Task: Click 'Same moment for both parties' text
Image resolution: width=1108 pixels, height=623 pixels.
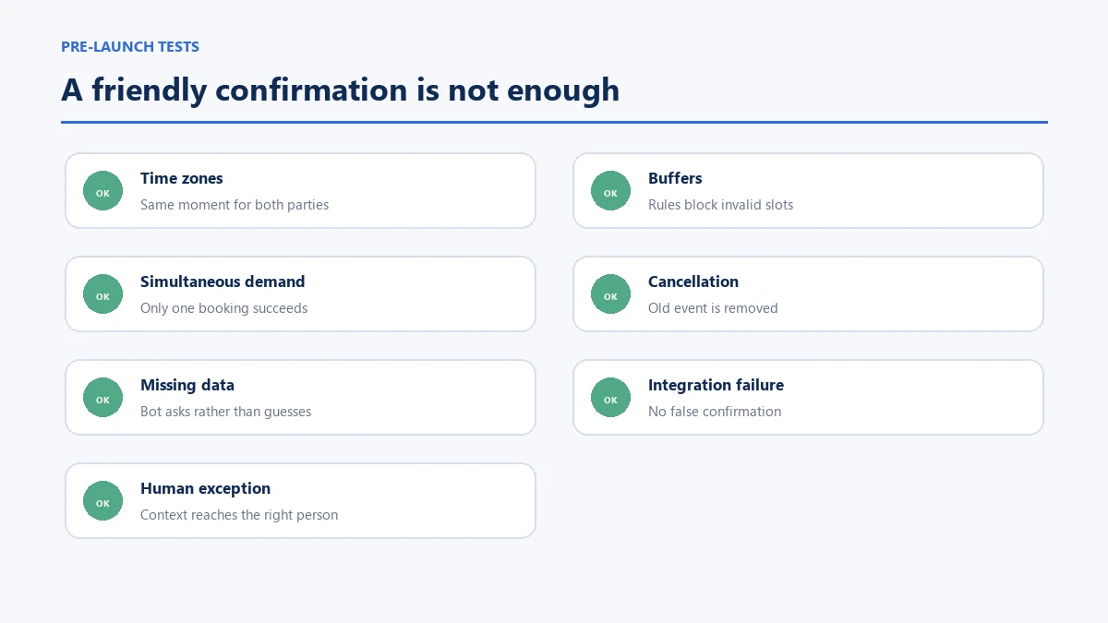Action: 235,205
